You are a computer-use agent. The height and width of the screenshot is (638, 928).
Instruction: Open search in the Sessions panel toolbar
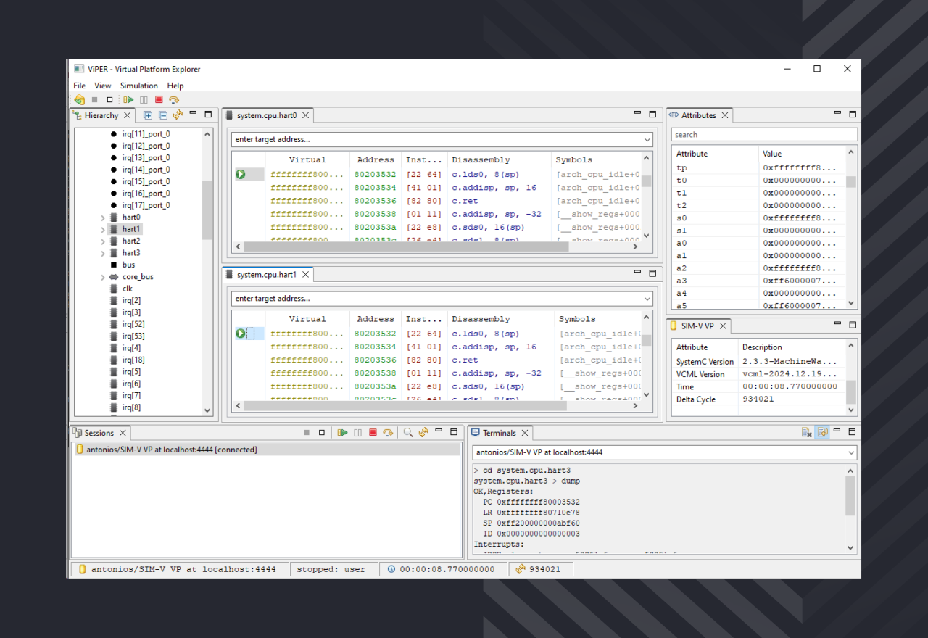pos(410,432)
